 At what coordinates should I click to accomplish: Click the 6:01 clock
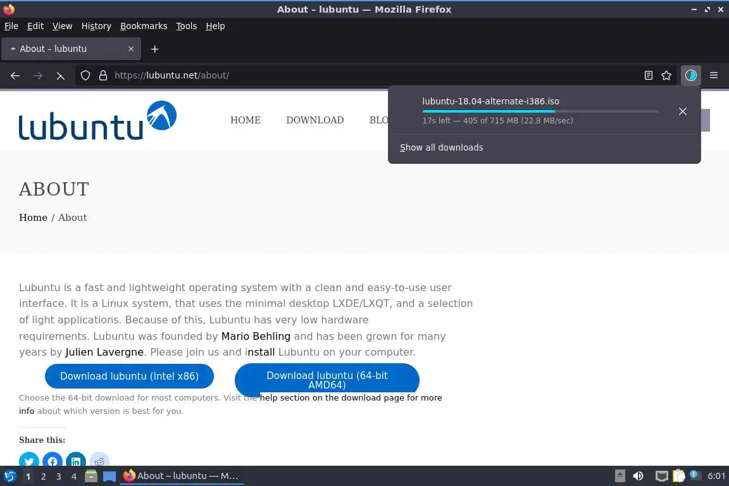716,476
